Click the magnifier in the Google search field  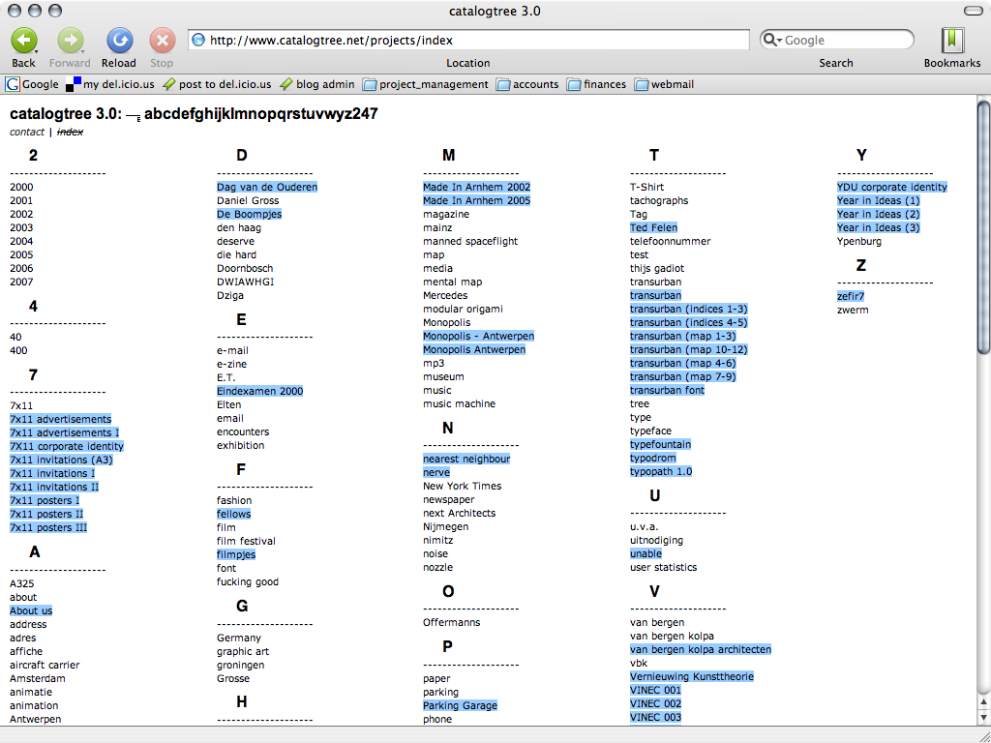[768, 39]
